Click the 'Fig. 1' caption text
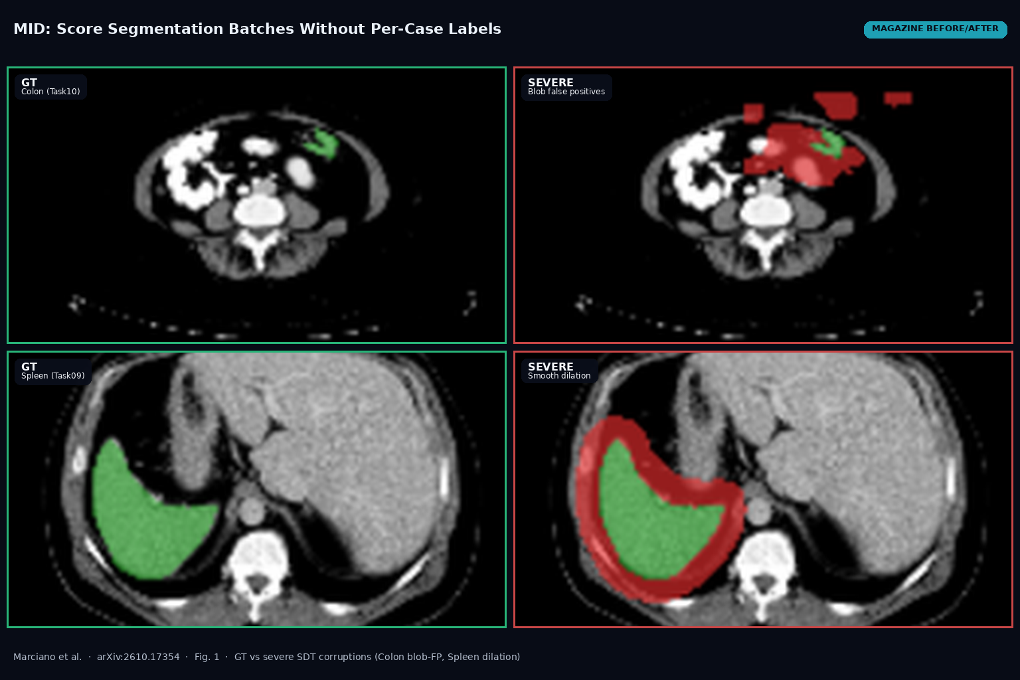The width and height of the screenshot is (1020, 680). click(x=207, y=657)
